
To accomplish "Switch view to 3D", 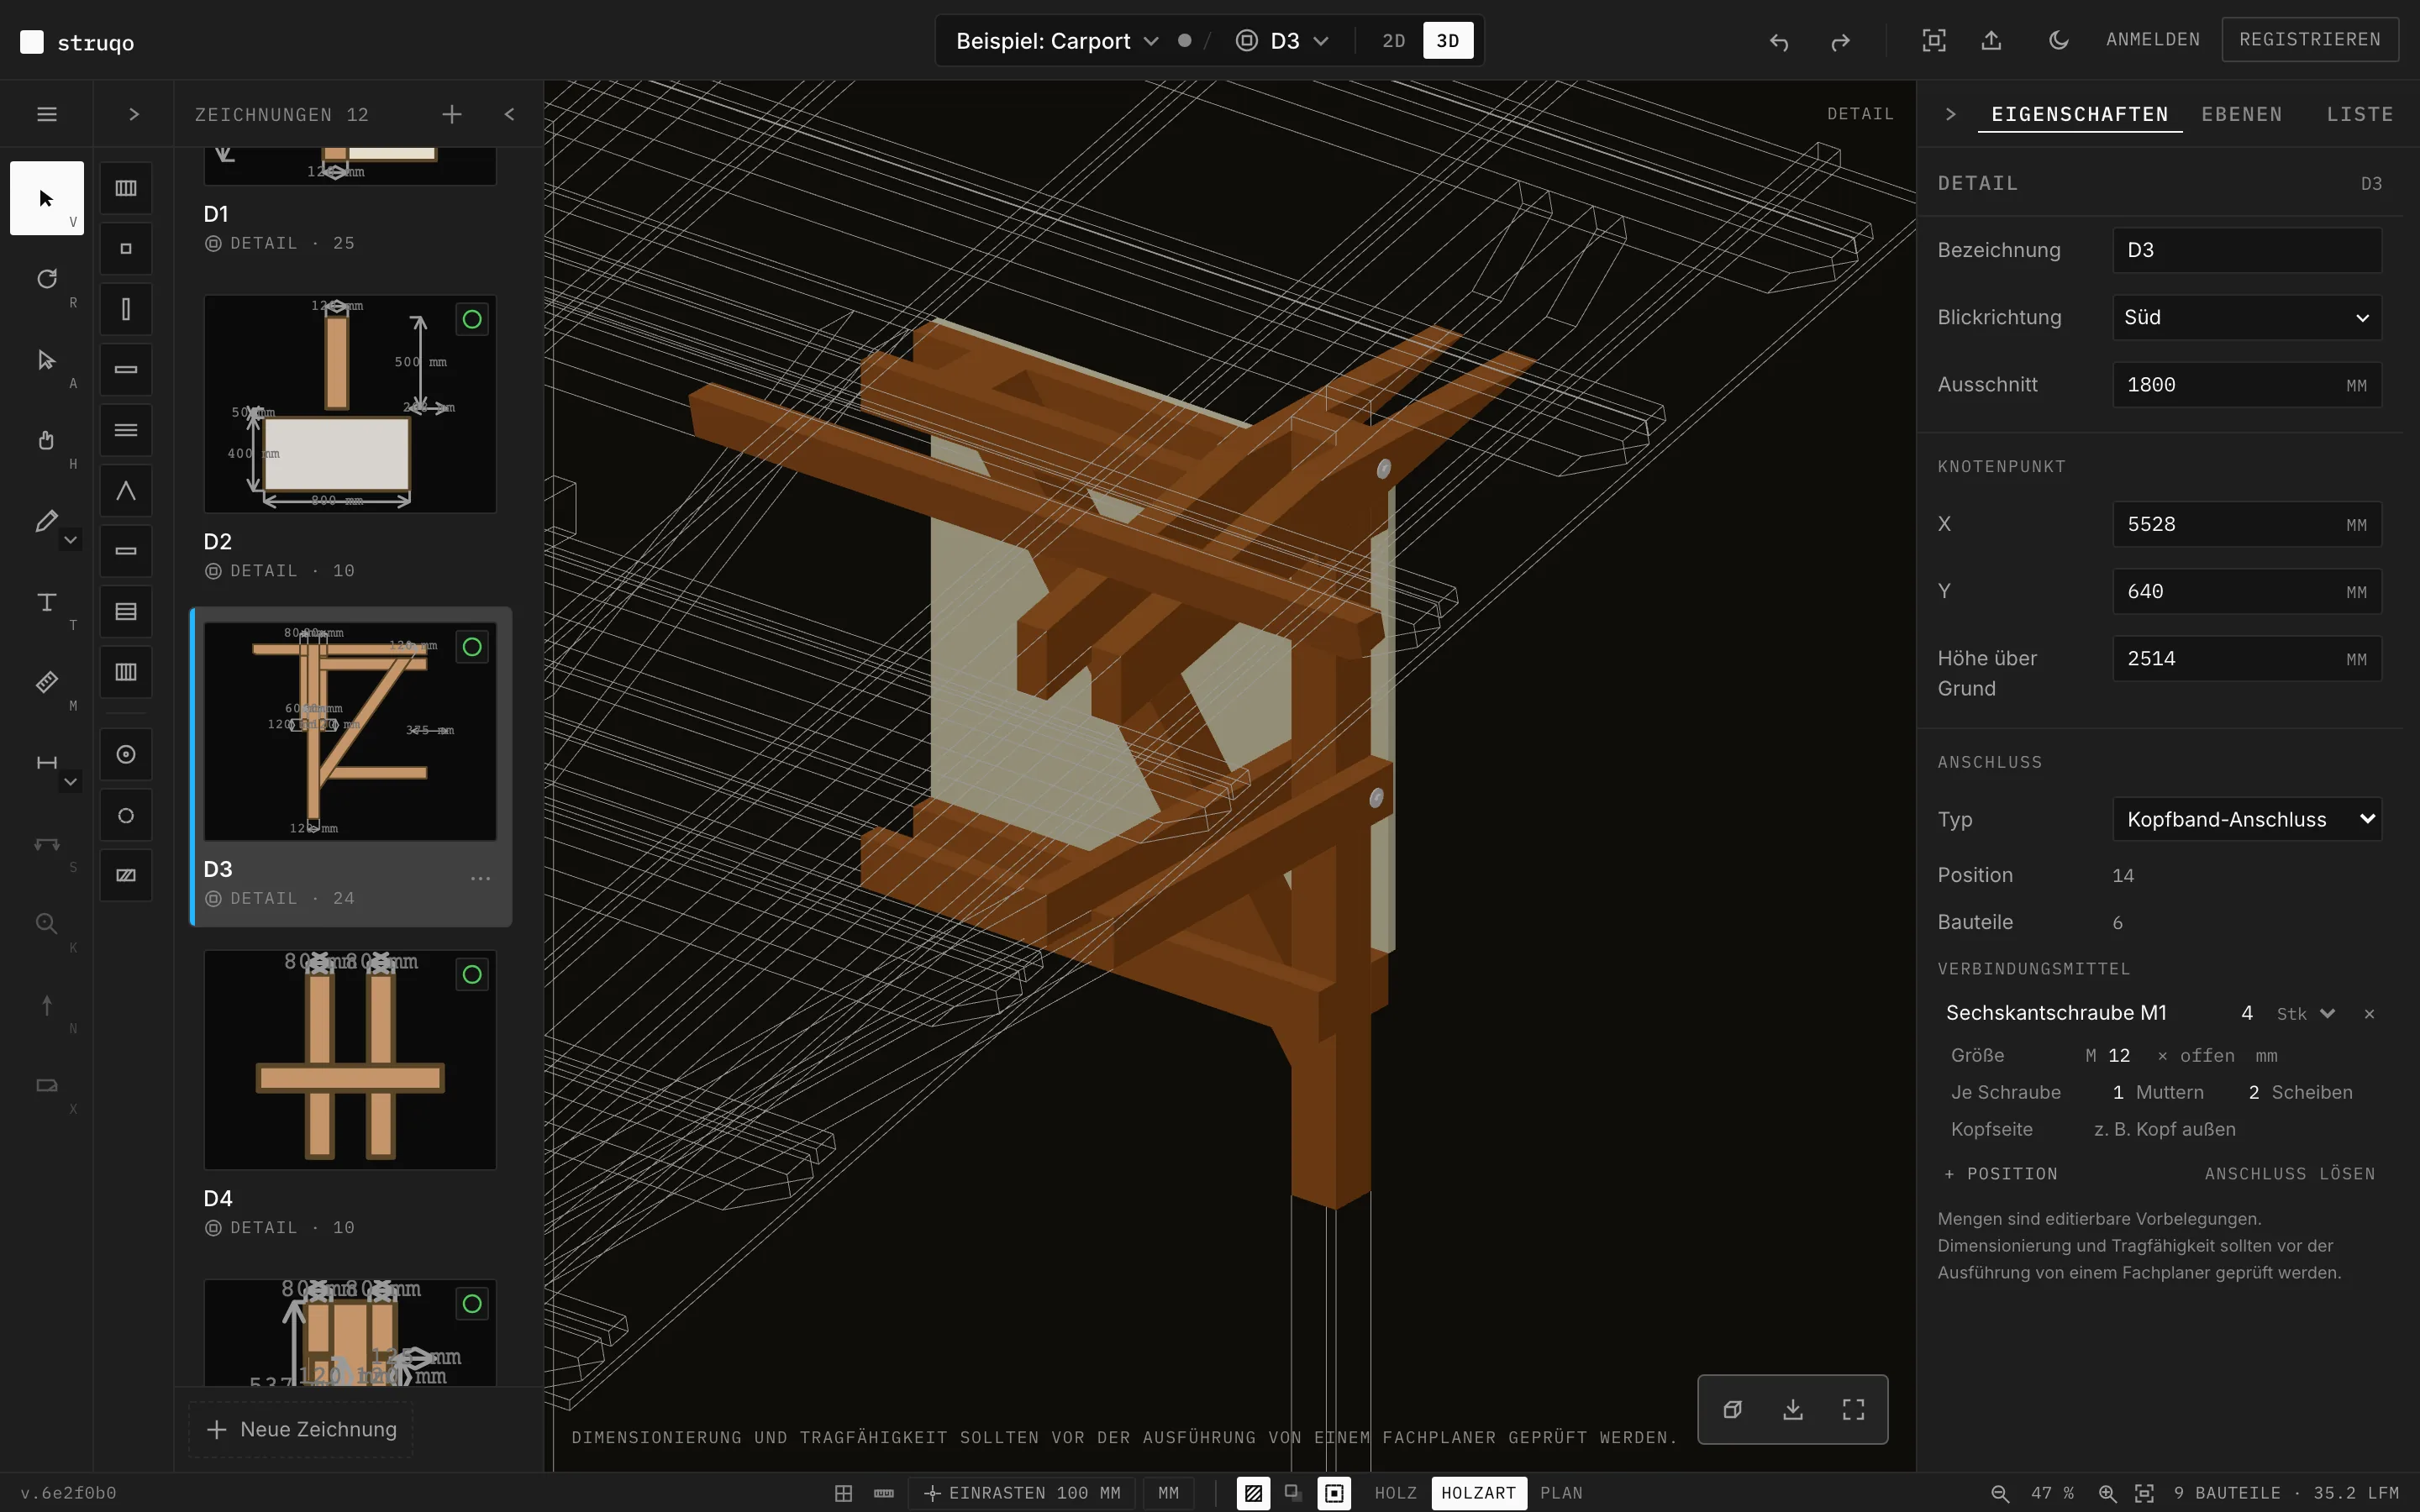I will click(x=1447, y=41).
